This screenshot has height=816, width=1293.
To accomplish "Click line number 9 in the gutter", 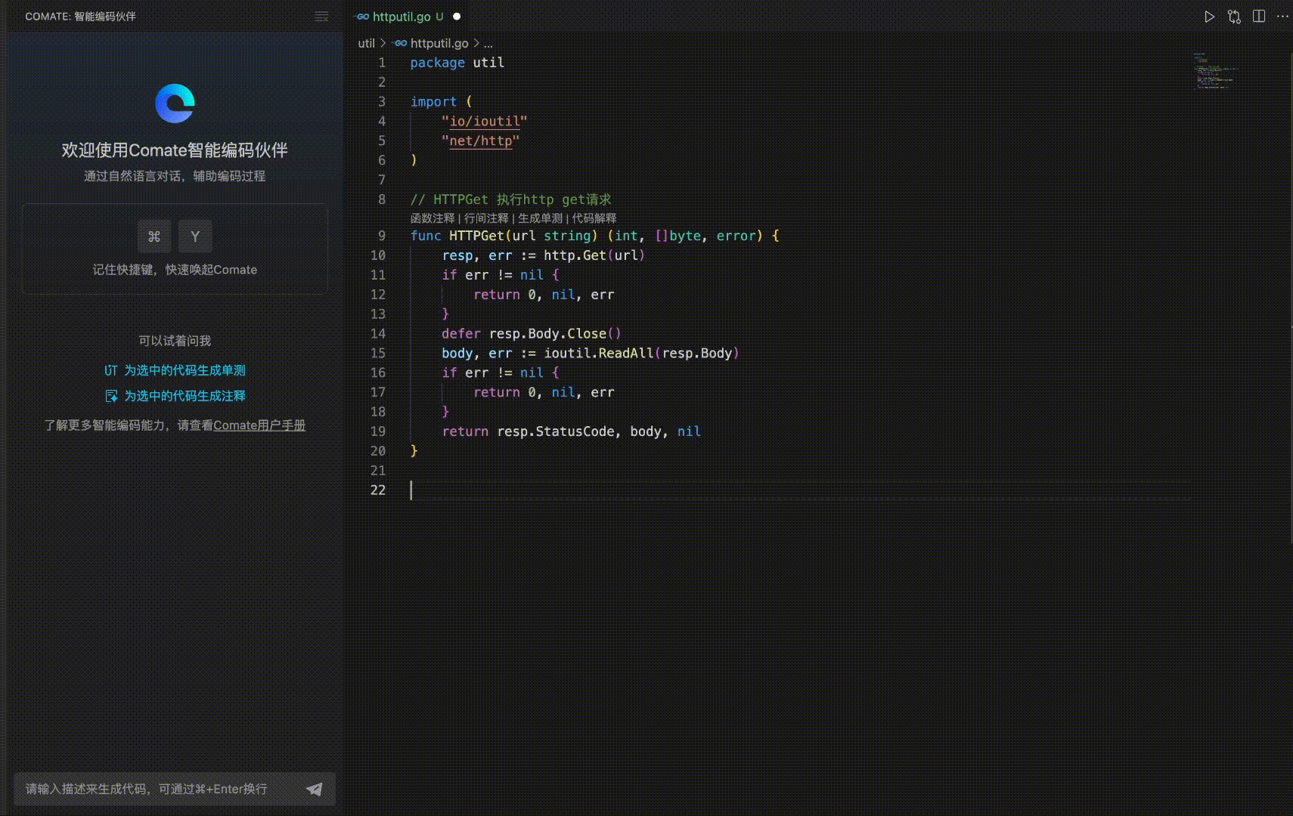I will [x=382, y=236].
